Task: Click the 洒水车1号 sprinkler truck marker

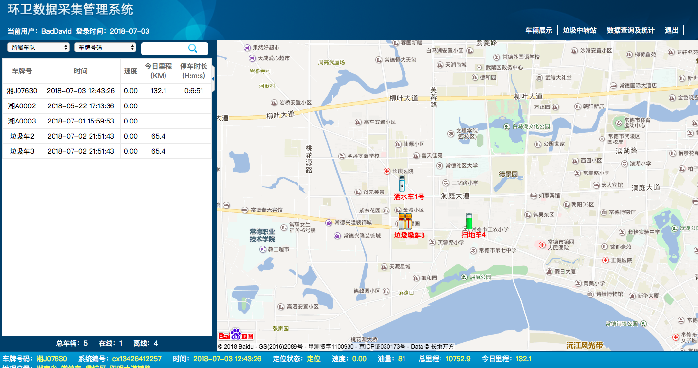Action: click(402, 184)
